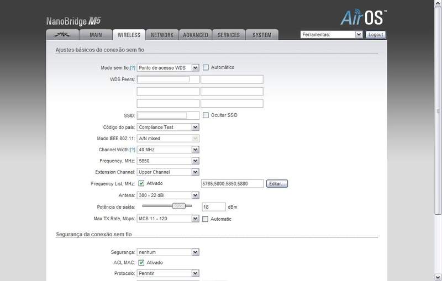Switch to the SERVICES tab
Screen dimensions: 442x281
tap(229, 35)
